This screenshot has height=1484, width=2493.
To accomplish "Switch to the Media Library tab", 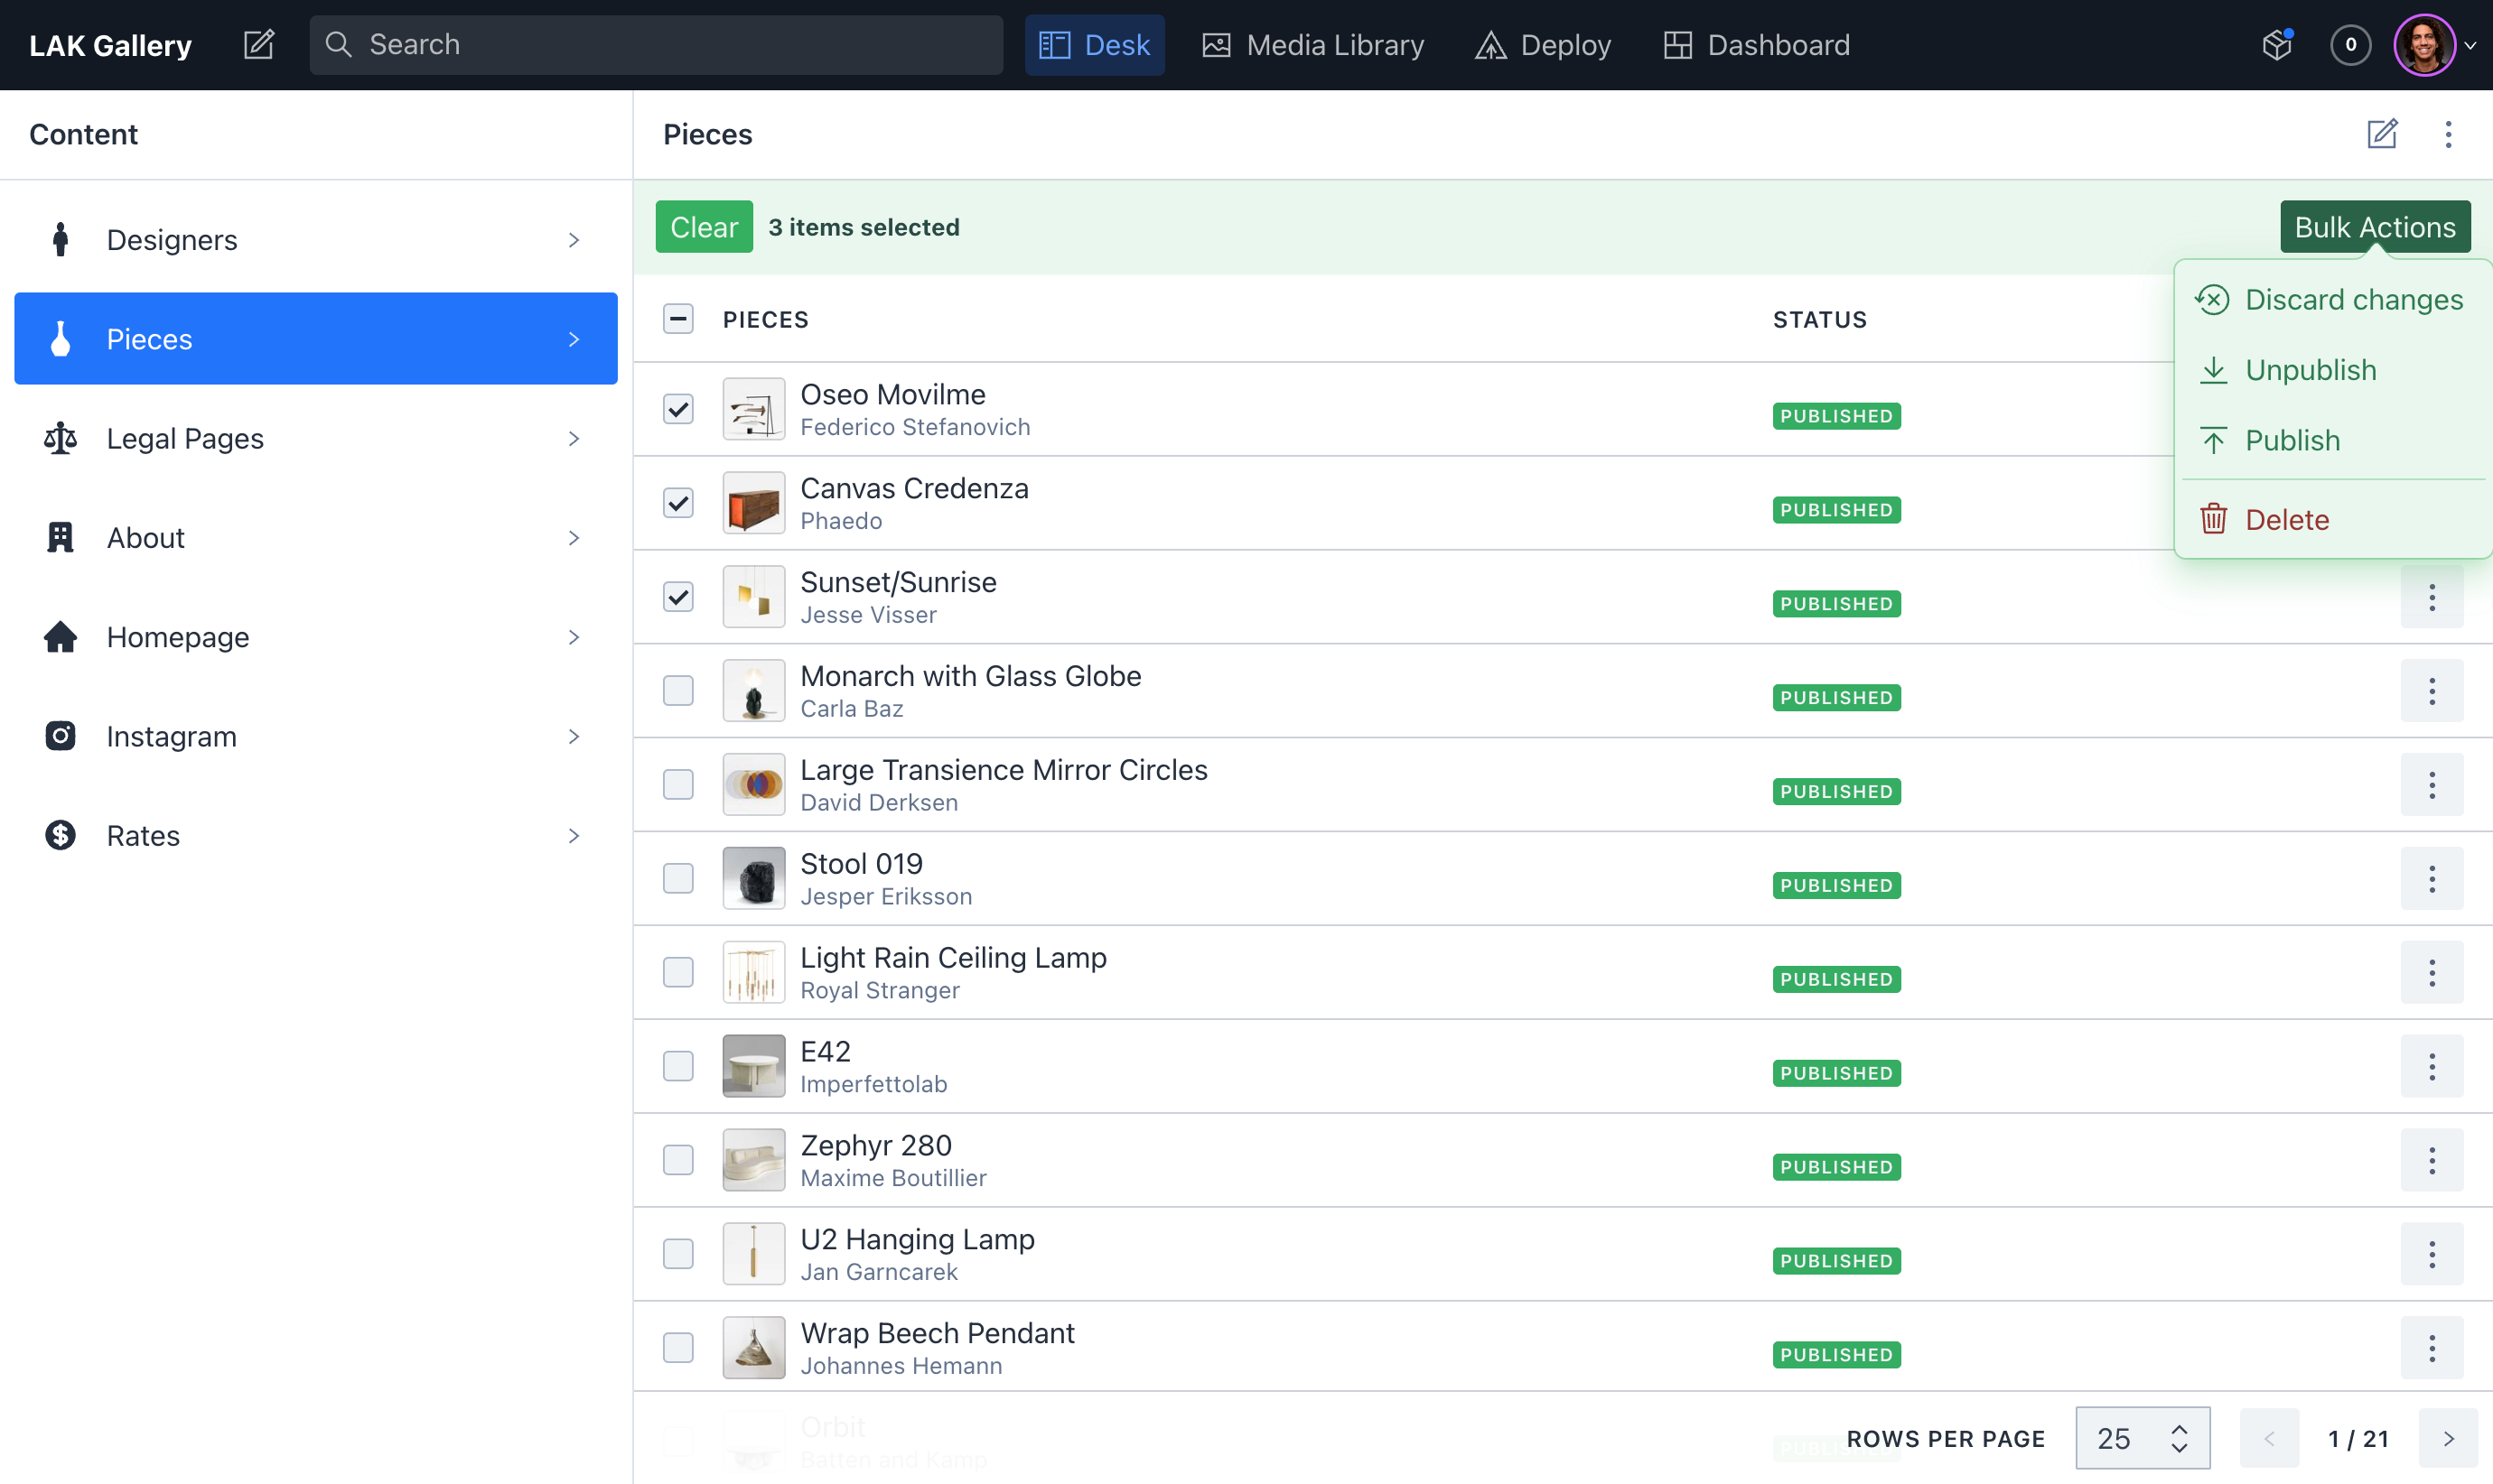I will pyautogui.click(x=1312, y=45).
